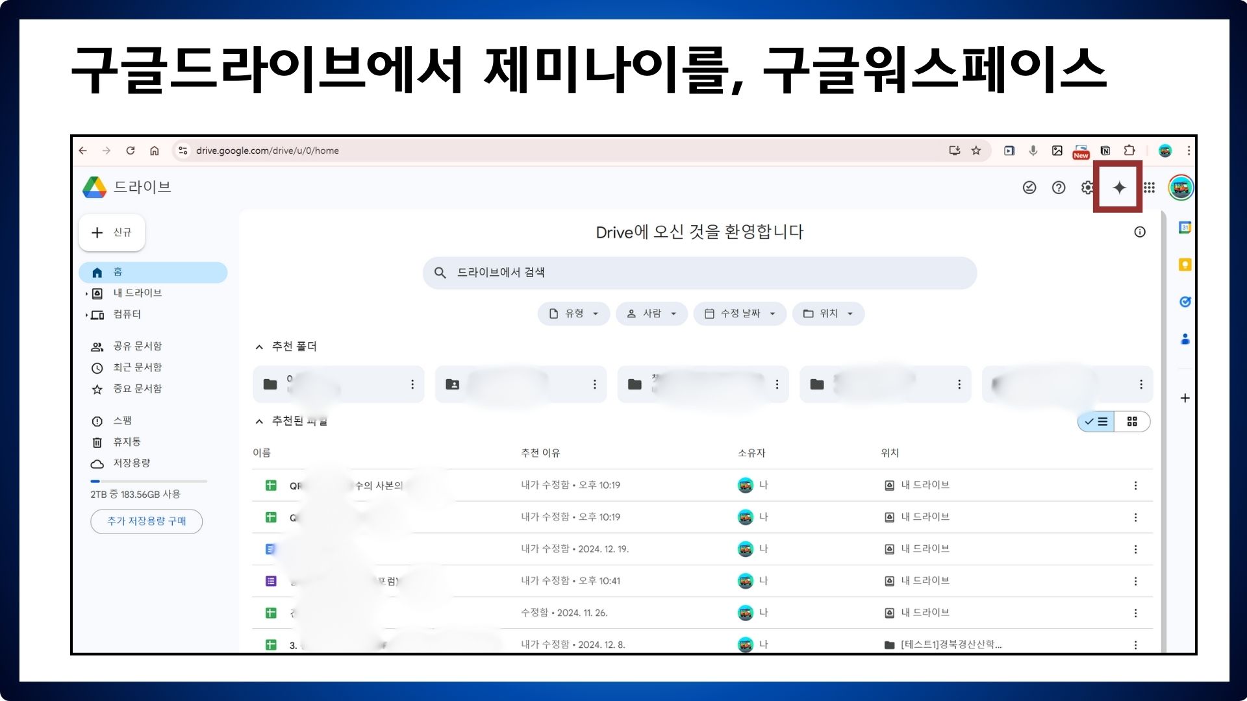Open Google Calendar side panel icon
The height and width of the screenshot is (701, 1247).
pos(1185,228)
